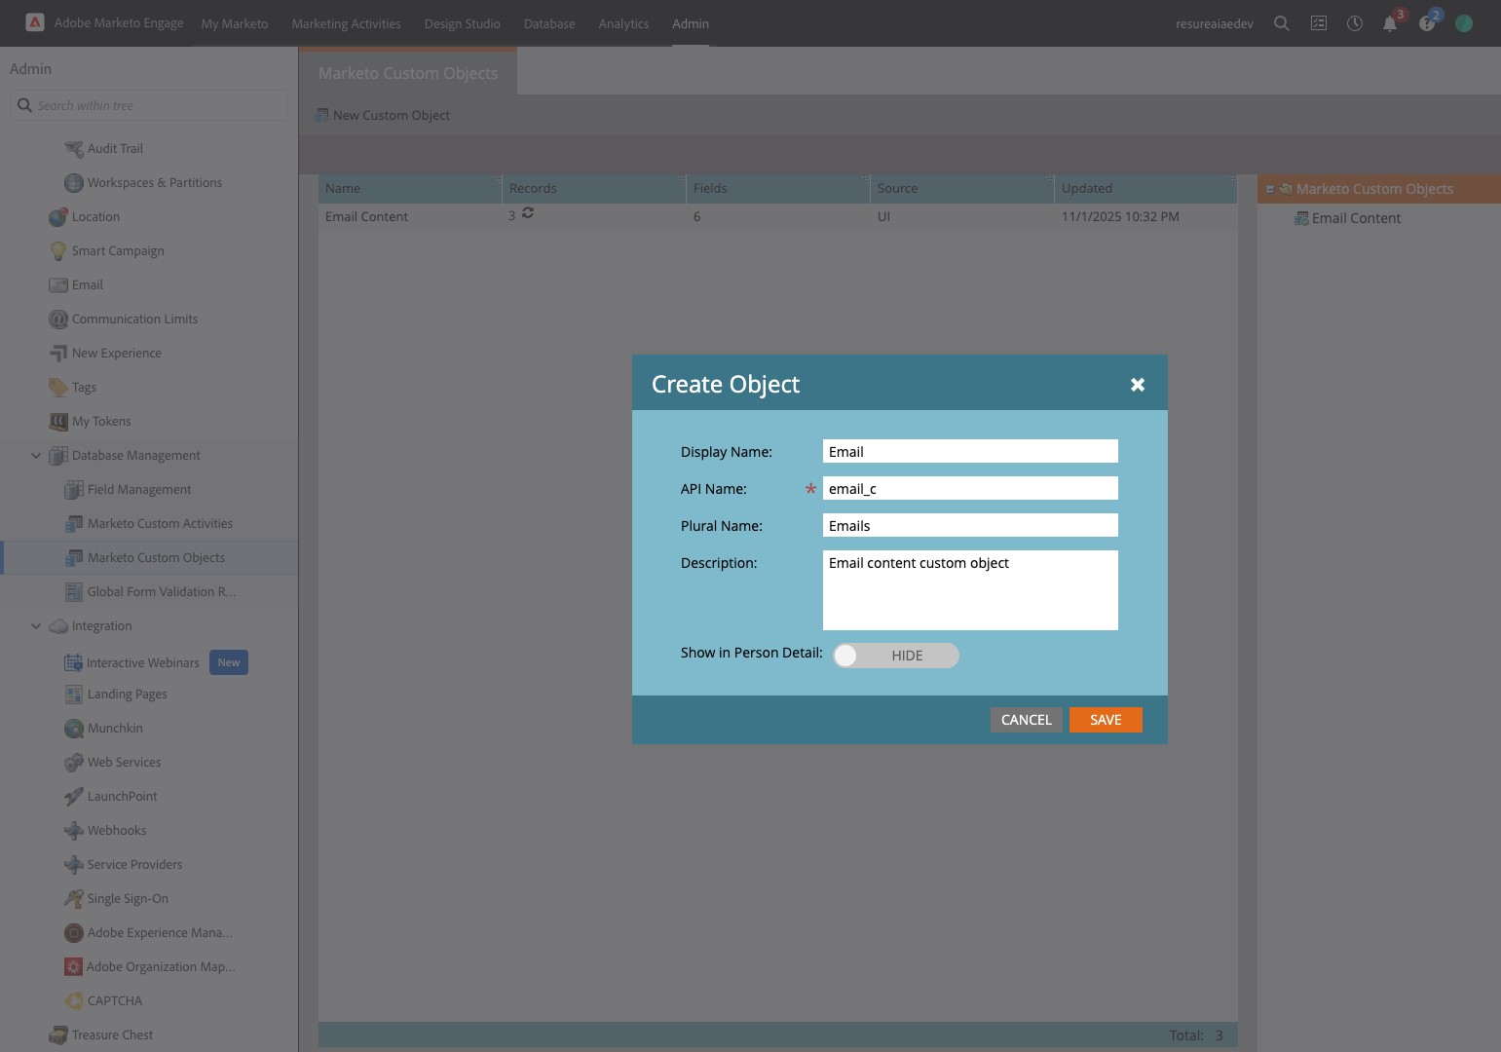Refresh the records count for Email Content

tap(528, 212)
